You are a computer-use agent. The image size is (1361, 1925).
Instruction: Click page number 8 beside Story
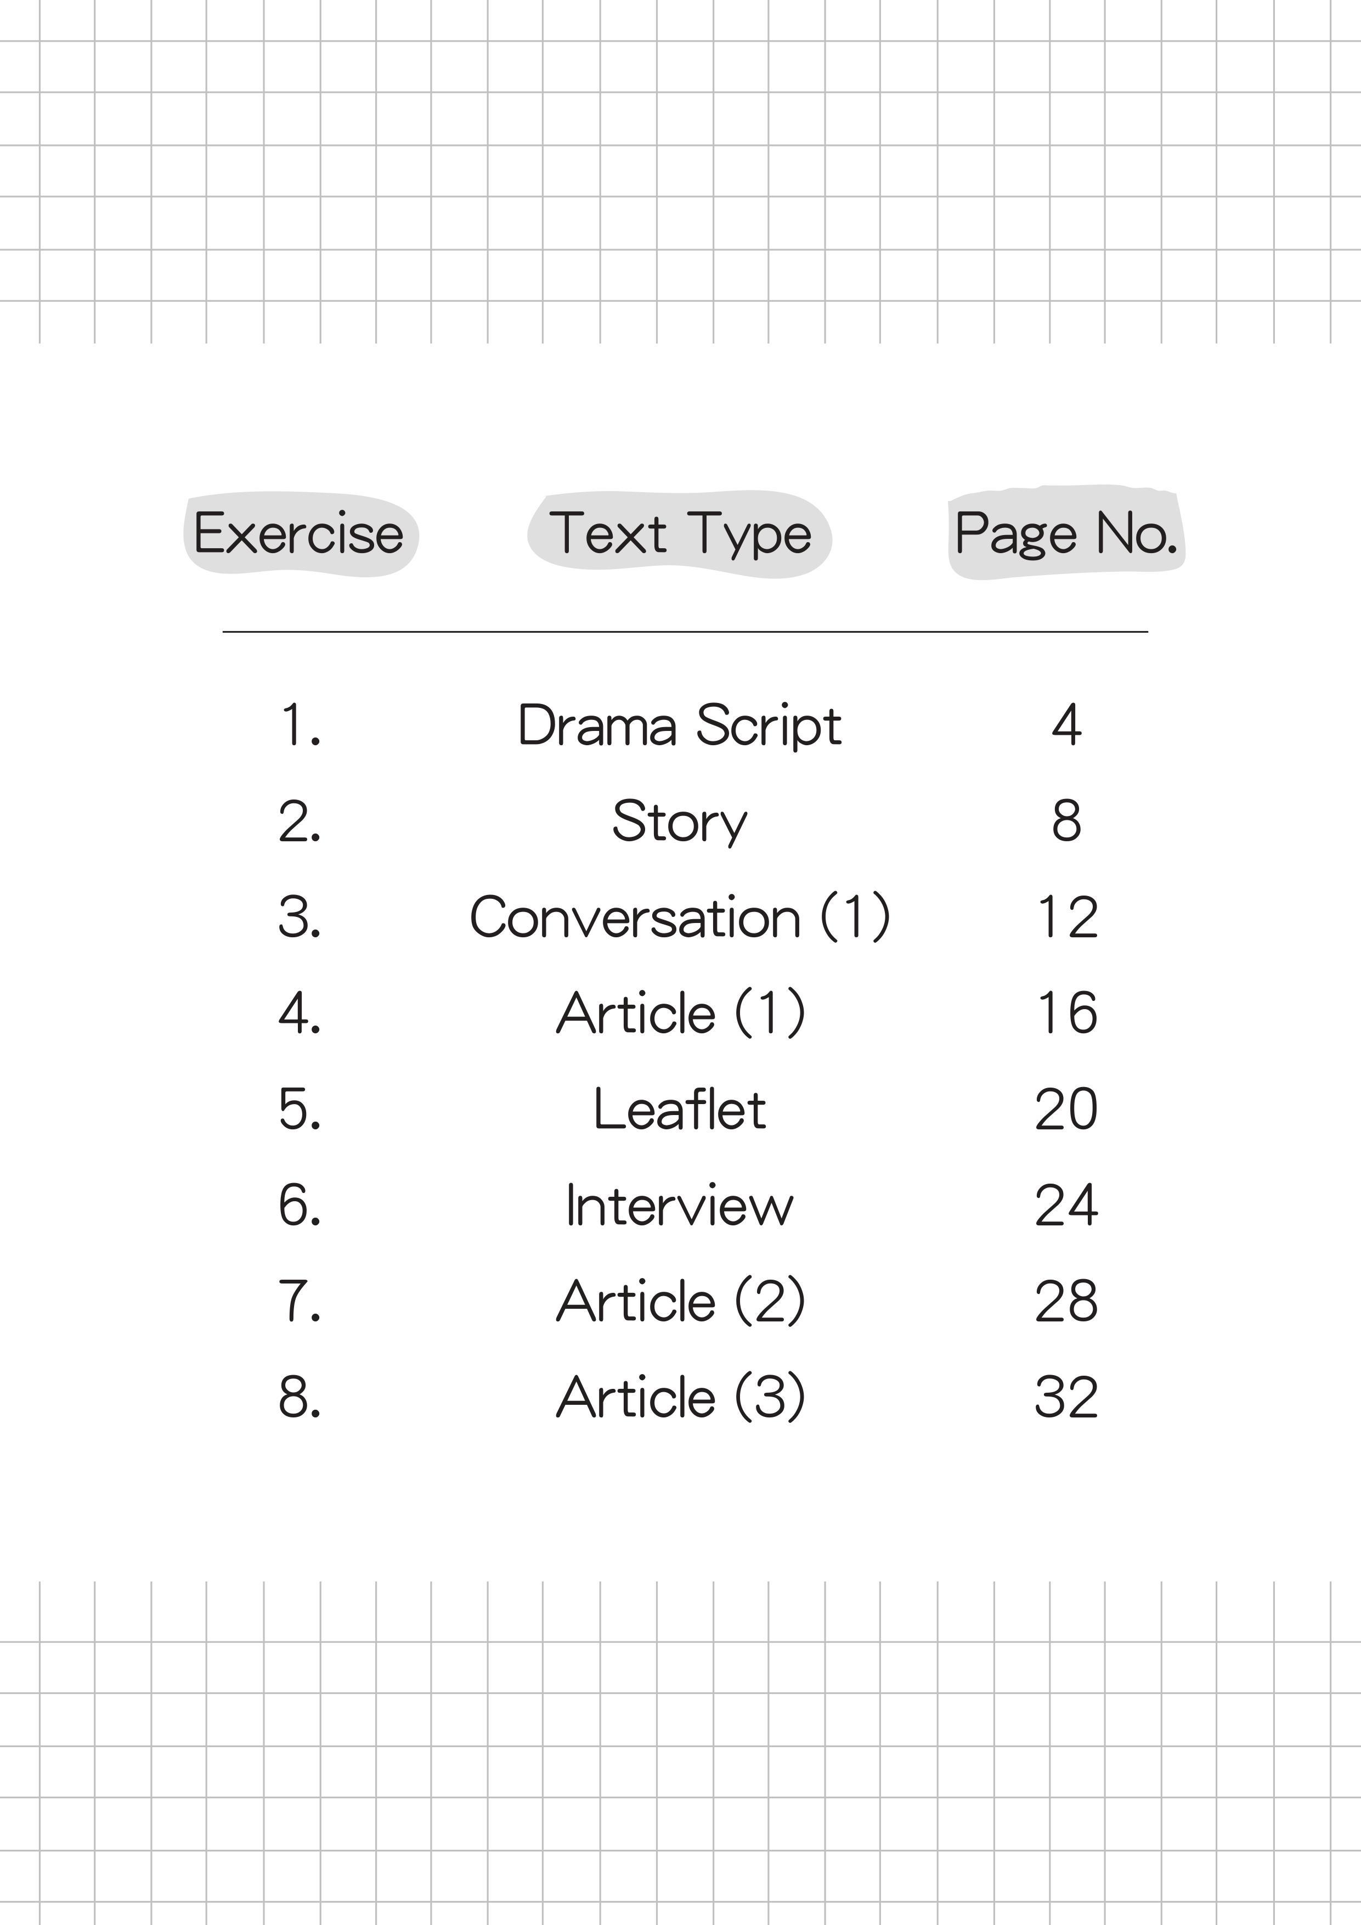click(x=1066, y=821)
